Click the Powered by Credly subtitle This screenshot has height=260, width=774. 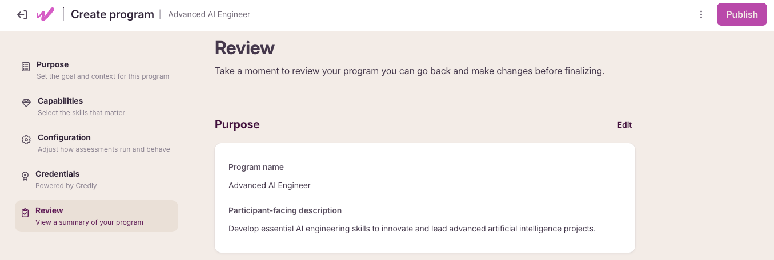tap(66, 186)
